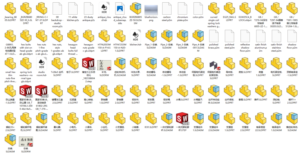Click the file name "支撑组件1.SLDASM"
Screen dimensions: 300x160
(198, 129)
